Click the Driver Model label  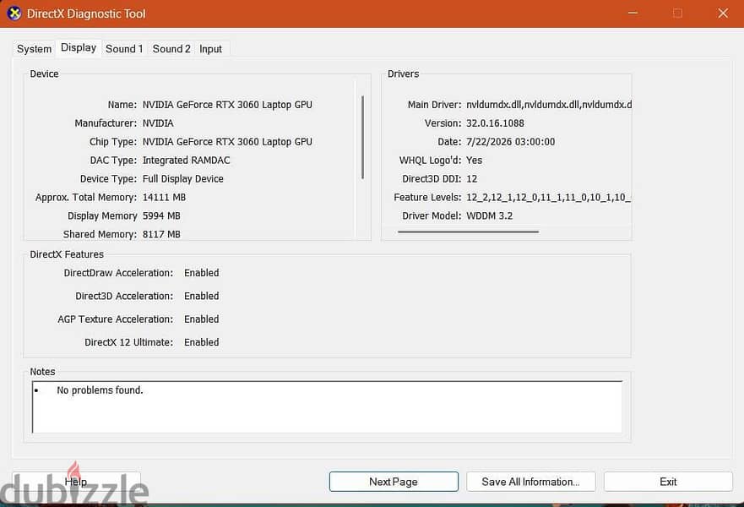point(432,215)
